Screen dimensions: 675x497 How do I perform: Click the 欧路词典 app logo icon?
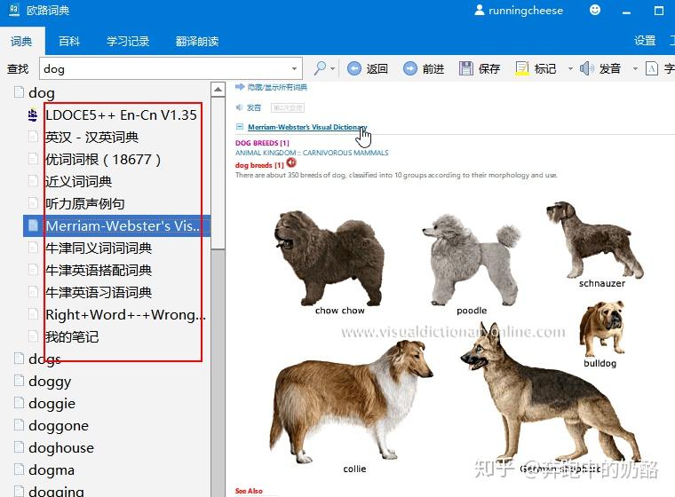pos(14,10)
